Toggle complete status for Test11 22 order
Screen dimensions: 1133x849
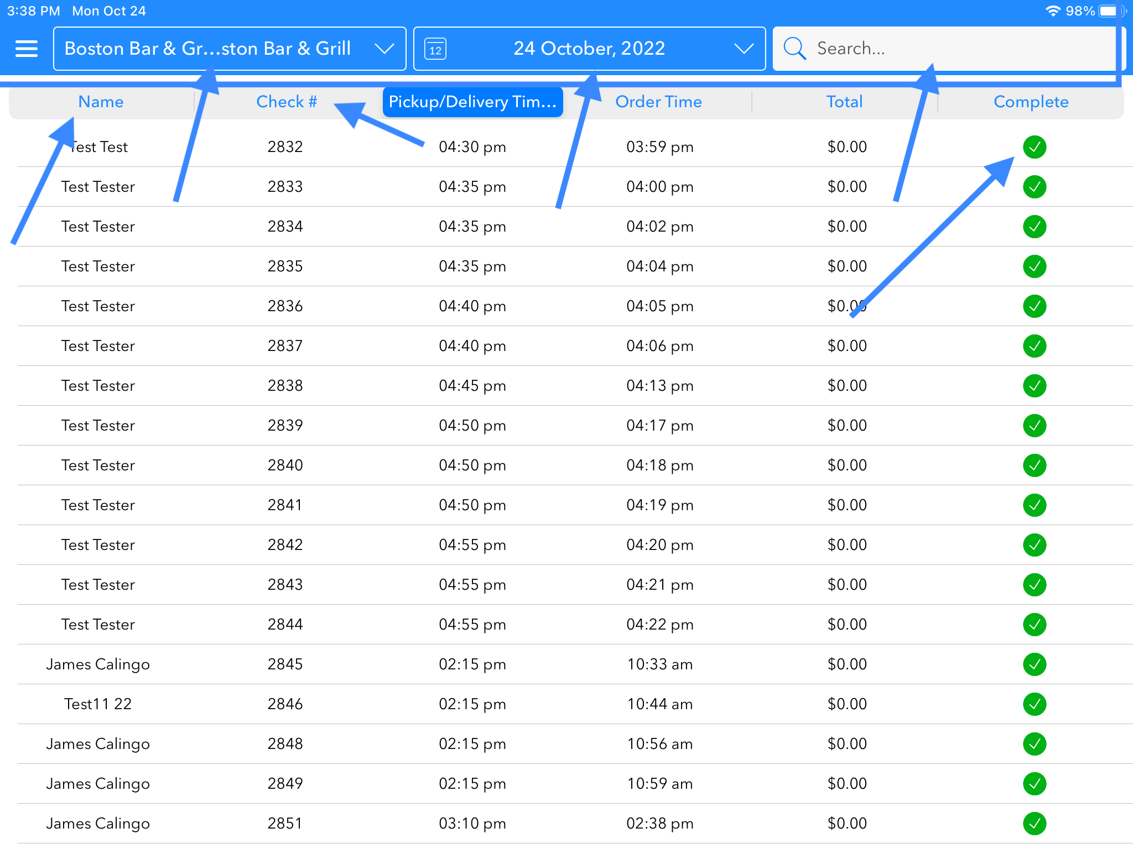tap(1034, 704)
